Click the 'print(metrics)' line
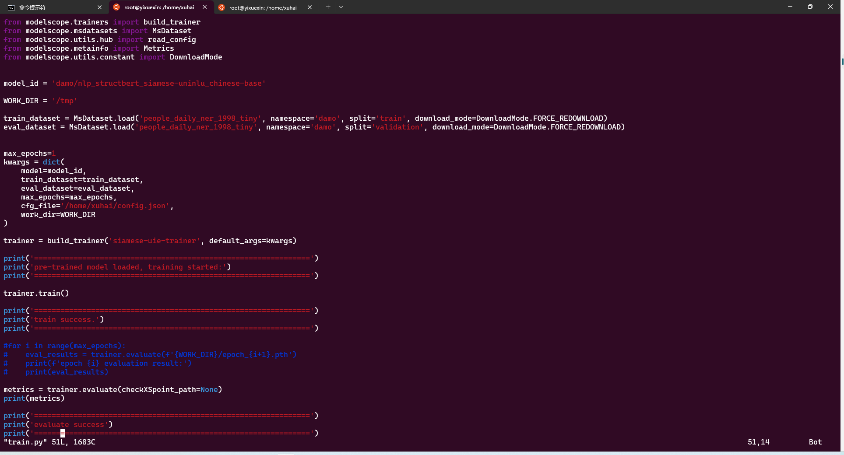 34,398
